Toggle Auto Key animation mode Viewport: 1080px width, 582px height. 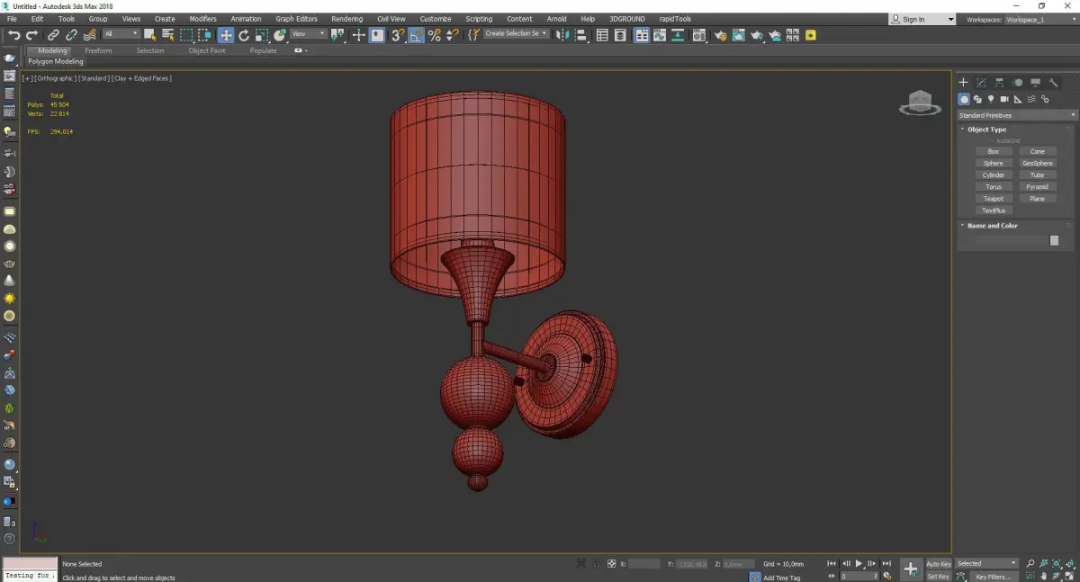click(x=938, y=564)
